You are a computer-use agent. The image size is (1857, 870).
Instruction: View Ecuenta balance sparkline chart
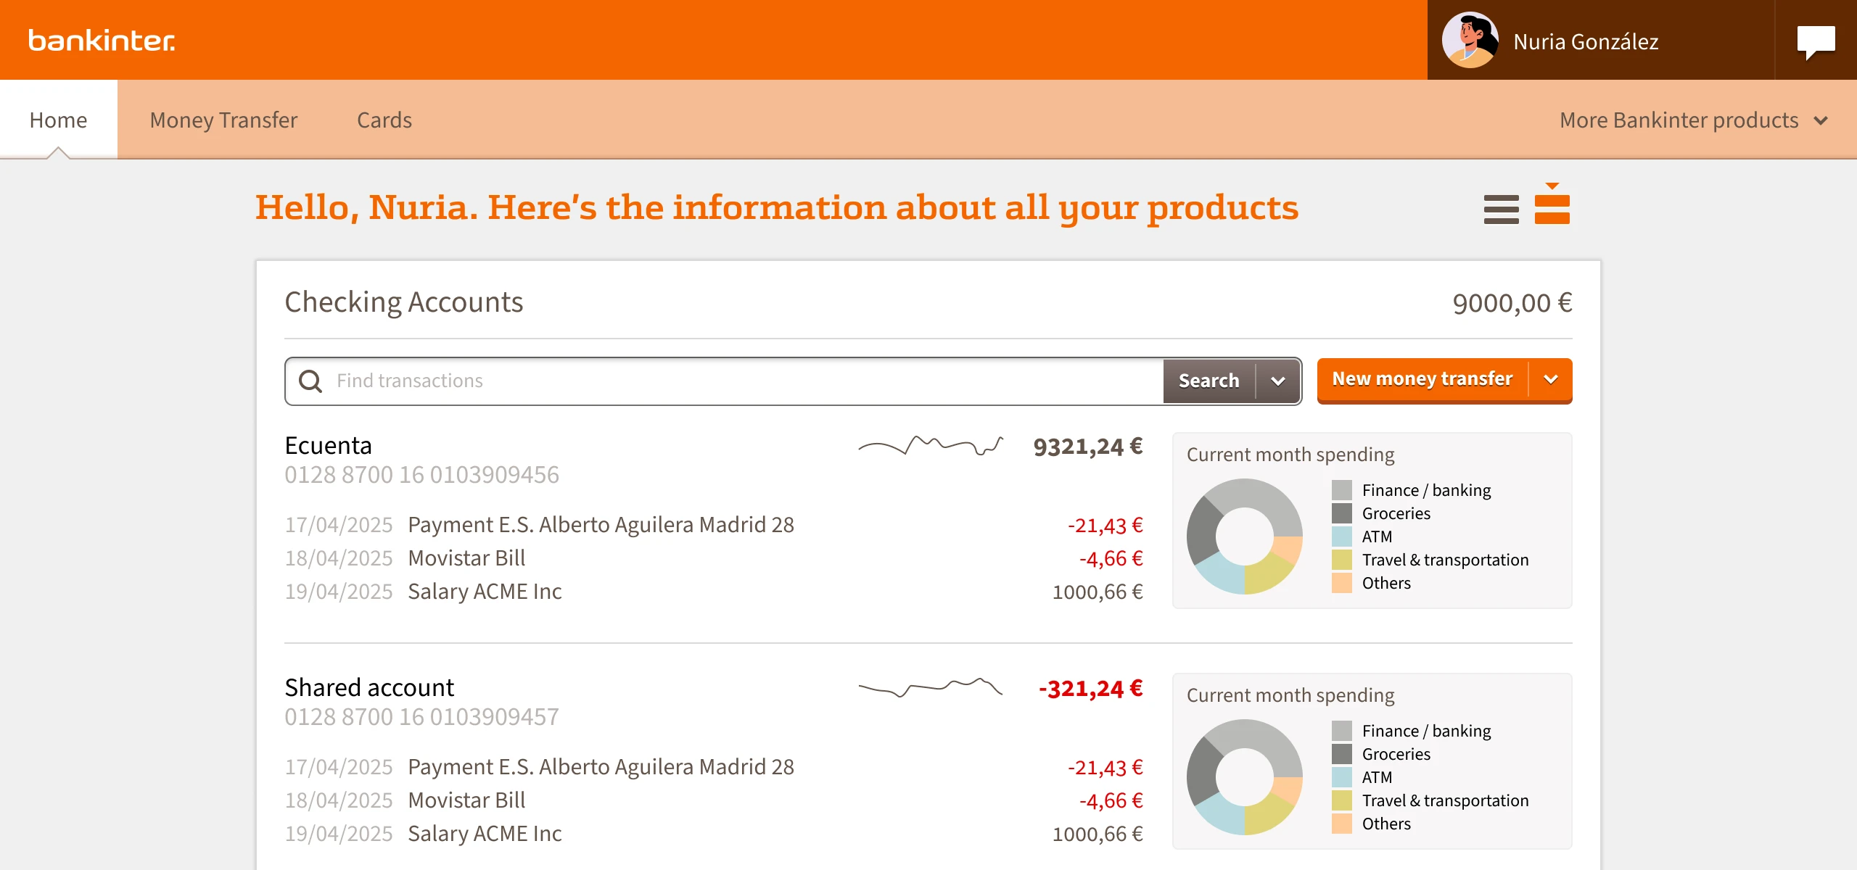931,446
